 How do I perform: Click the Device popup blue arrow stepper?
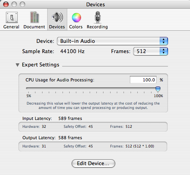coord(164,41)
